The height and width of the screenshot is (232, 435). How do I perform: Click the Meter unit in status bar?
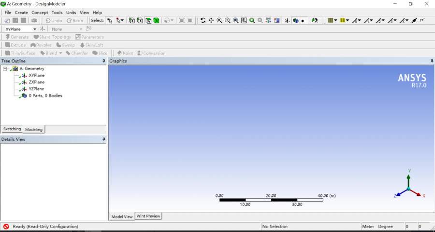click(x=368, y=227)
